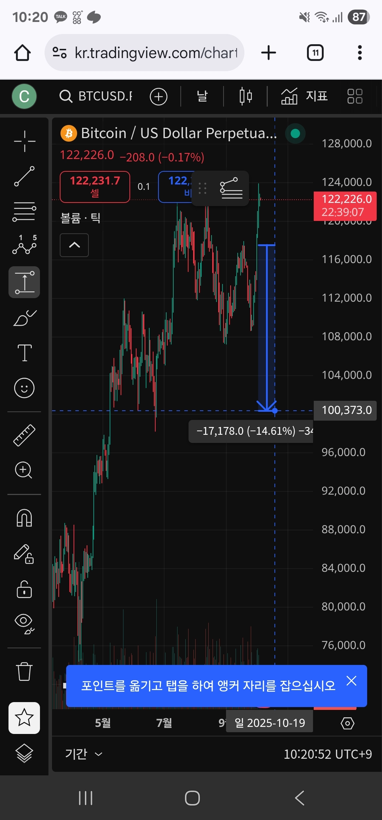
Task: Toggle magnet mode for drawings
Action: (24, 518)
